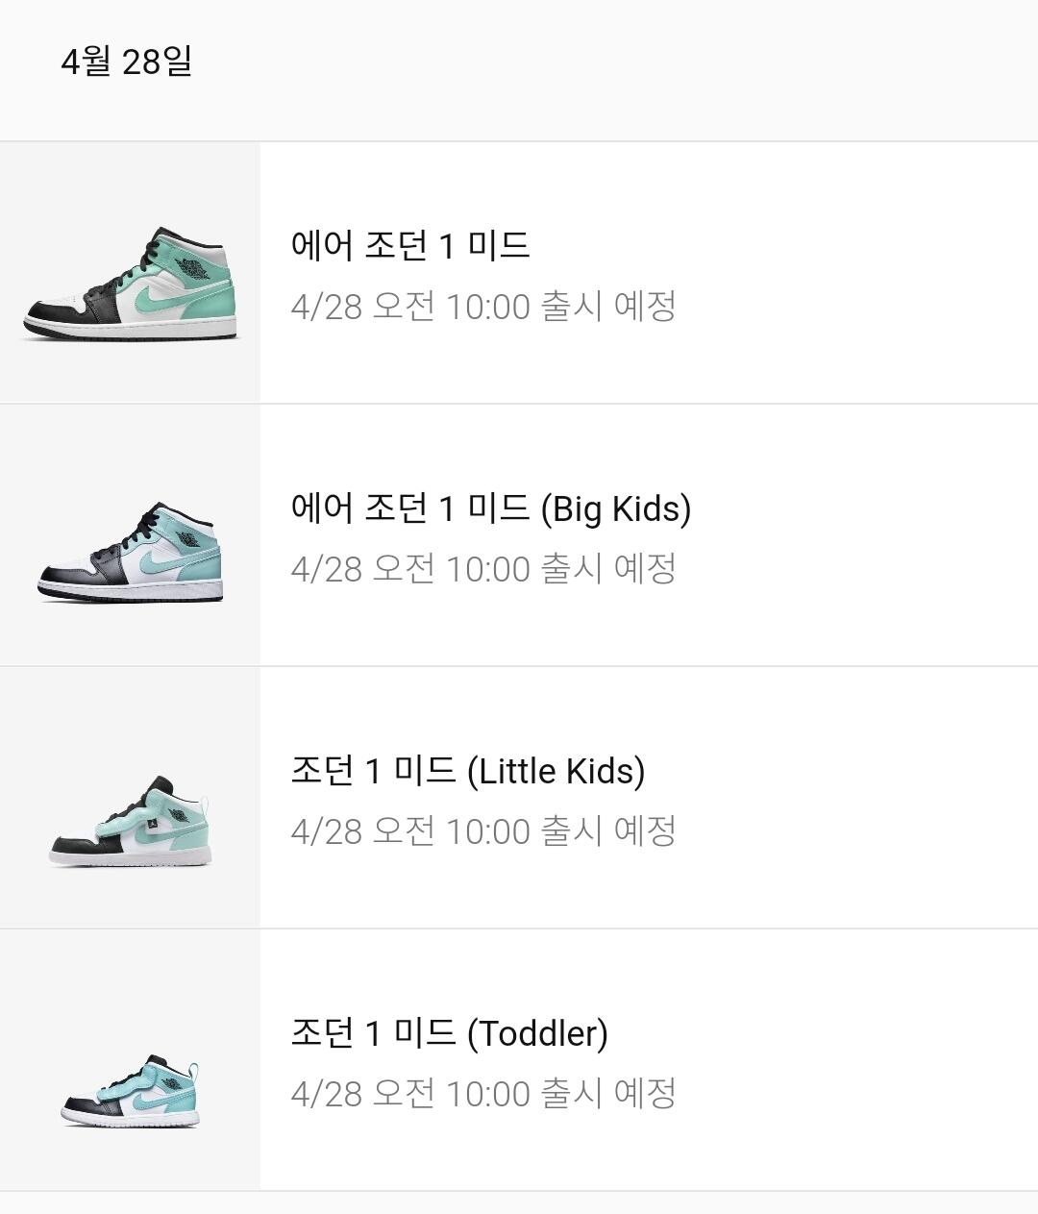Open the first 에어 조던 1 미드 title
The image size is (1038, 1214).
(409, 245)
